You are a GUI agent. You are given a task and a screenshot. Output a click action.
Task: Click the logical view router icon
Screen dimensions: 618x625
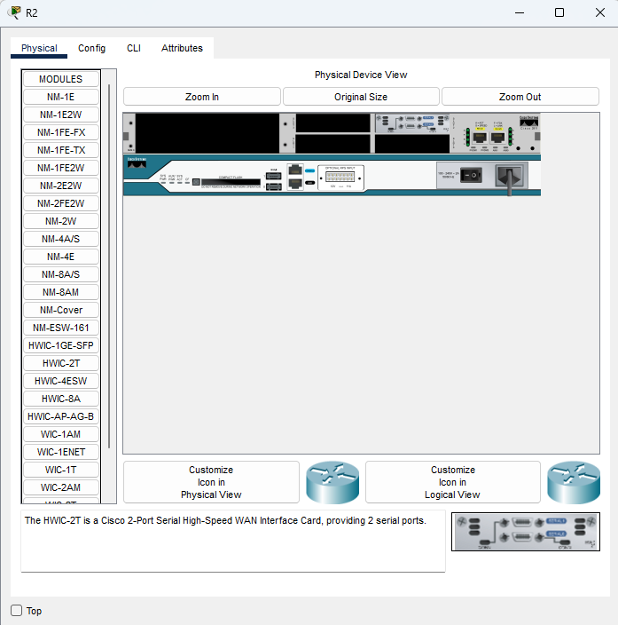[574, 482]
